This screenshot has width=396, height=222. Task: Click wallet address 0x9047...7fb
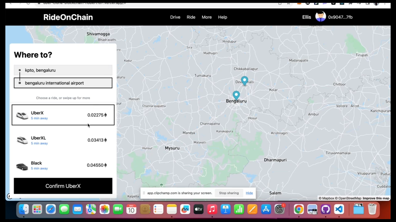point(340,17)
